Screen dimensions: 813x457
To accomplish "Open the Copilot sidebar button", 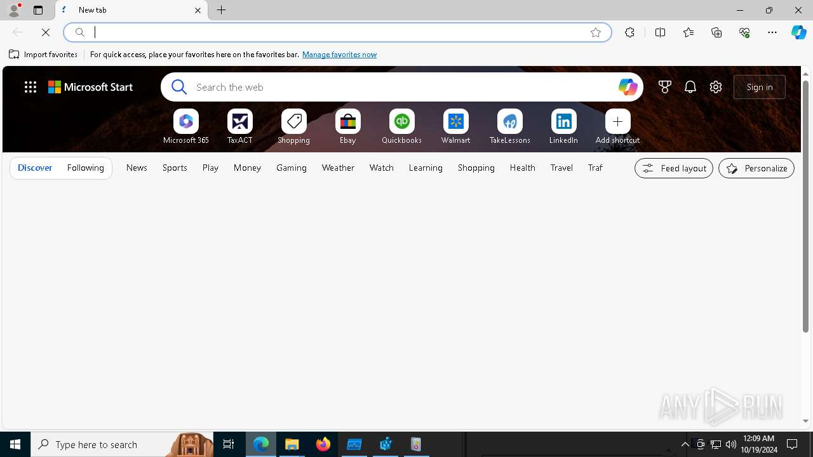I will pyautogui.click(x=799, y=32).
